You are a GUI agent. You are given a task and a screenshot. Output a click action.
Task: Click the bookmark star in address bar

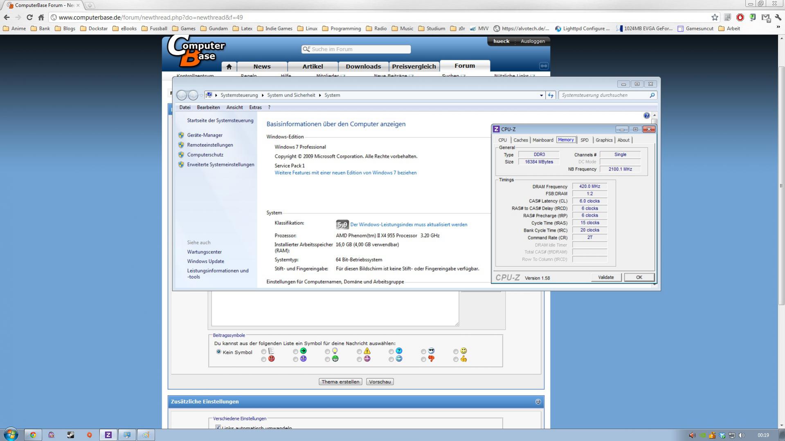tap(715, 17)
